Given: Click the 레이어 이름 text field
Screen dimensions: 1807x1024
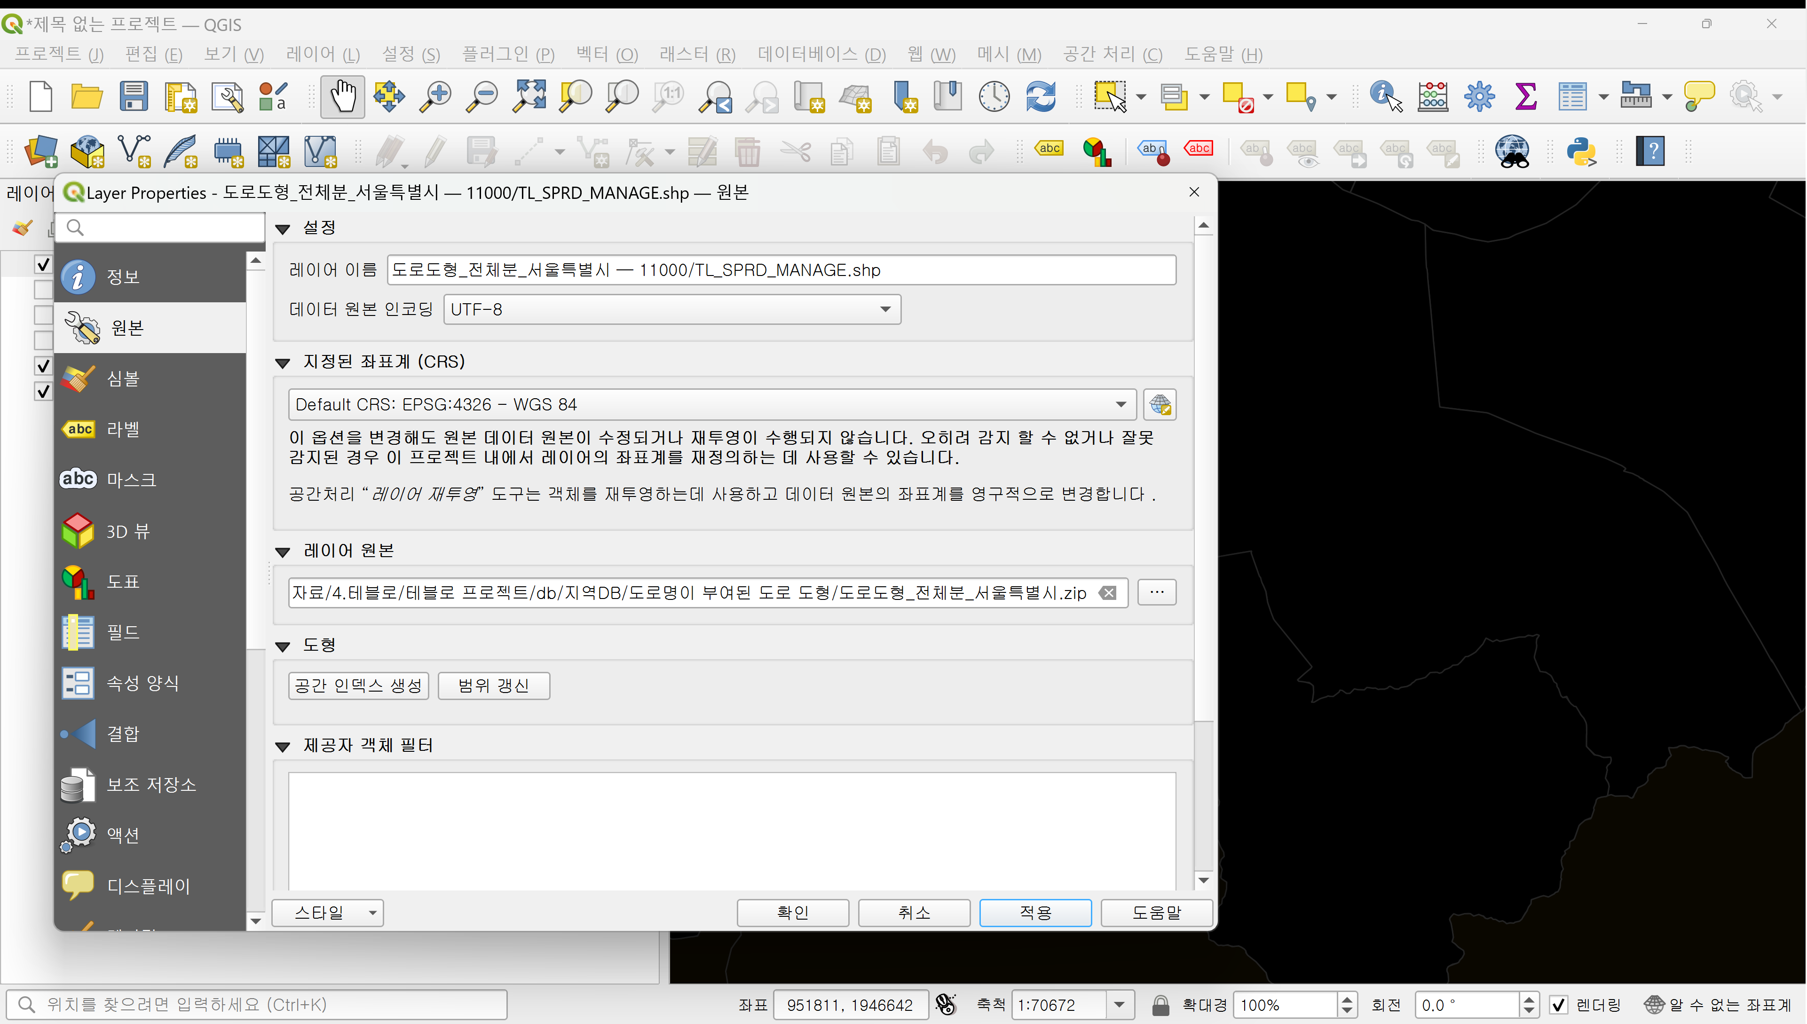Looking at the screenshot, I should pyautogui.click(x=780, y=270).
